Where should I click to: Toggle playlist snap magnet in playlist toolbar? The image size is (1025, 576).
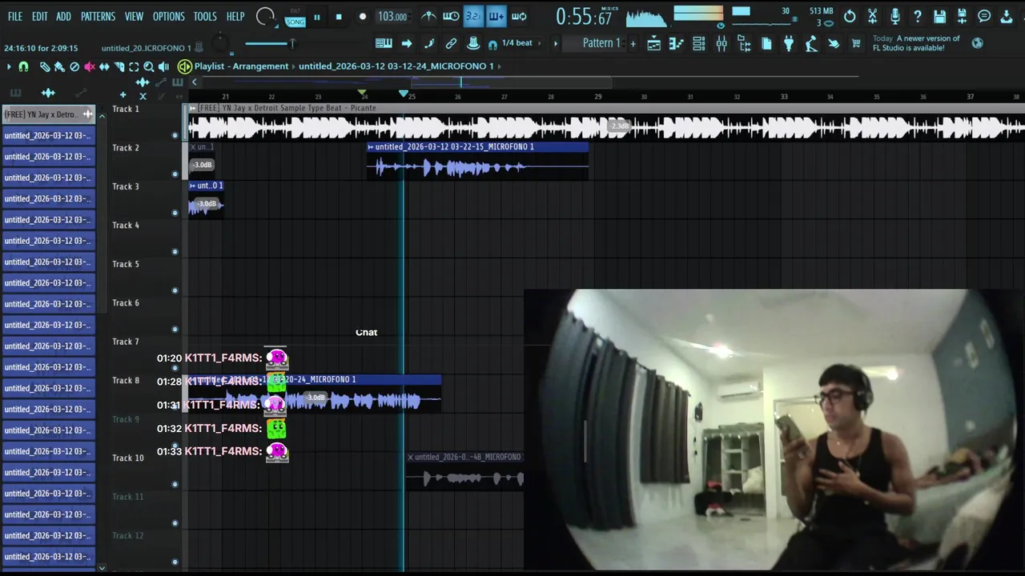(x=23, y=66)
